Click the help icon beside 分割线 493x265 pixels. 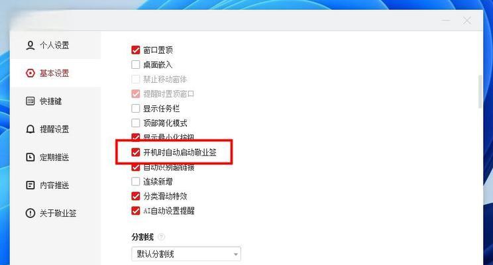tap(161, 237)
